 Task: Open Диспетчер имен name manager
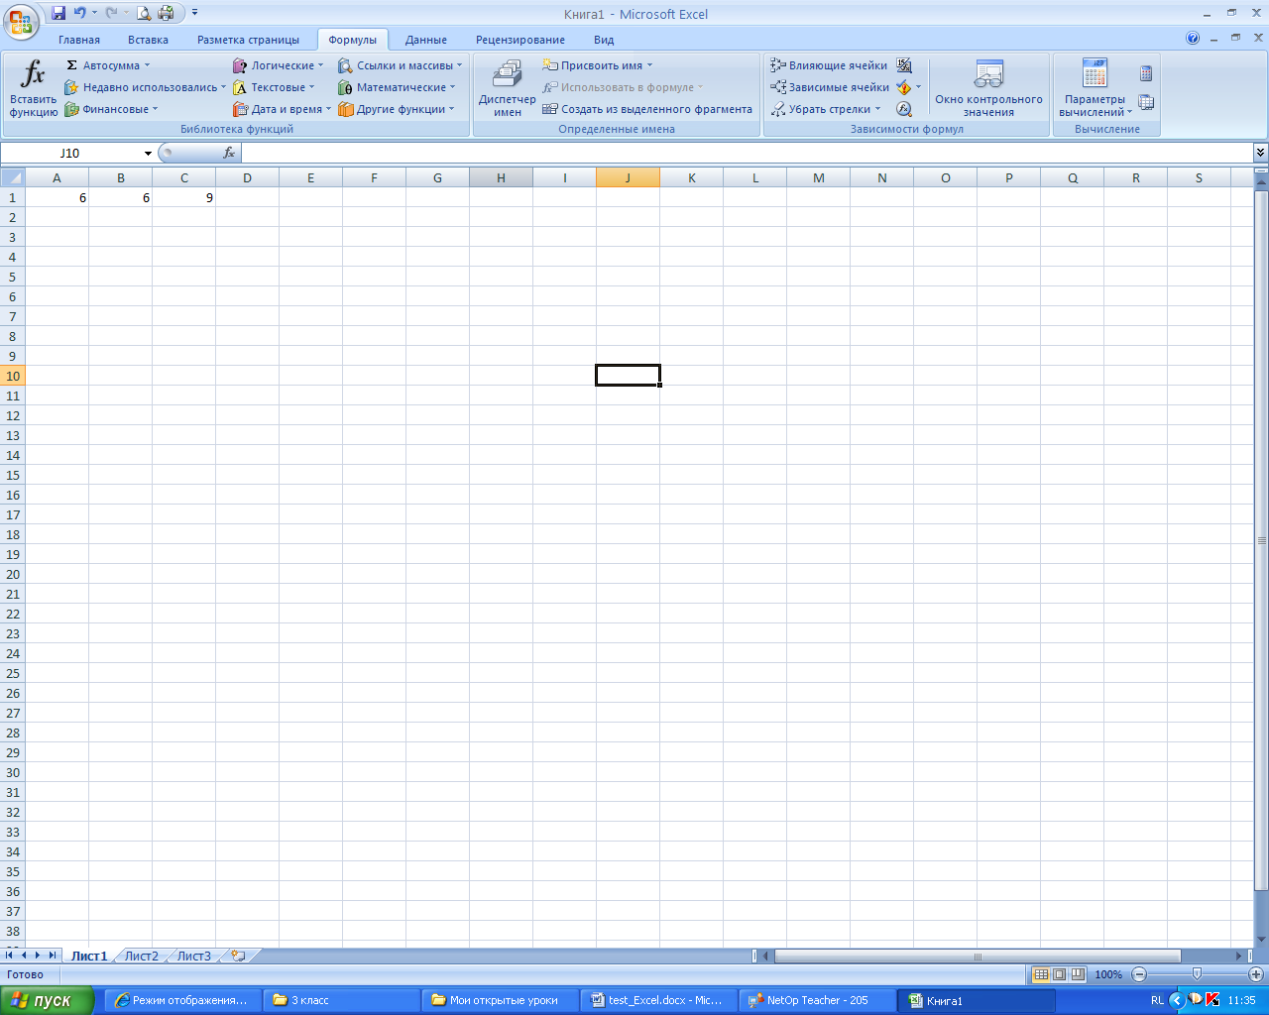[x=507, y=88]
